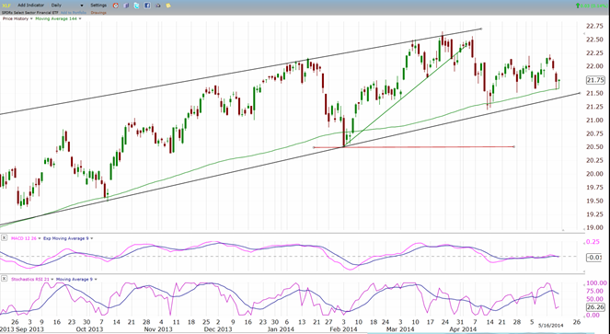Close the Stochastics RSI indicator panel
The width and height of the screenshot is (610, 334).
click(x=4, y=278)
